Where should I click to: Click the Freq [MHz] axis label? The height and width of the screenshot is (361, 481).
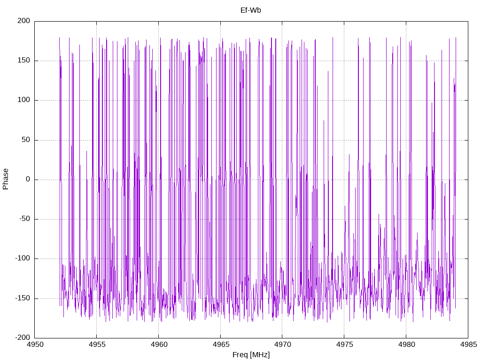[x=251, y=354]
